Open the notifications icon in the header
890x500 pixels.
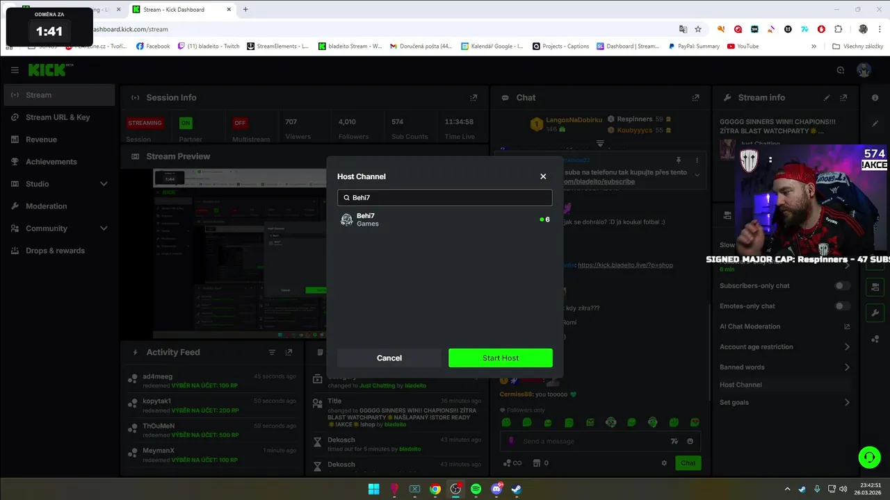(841, 70)
